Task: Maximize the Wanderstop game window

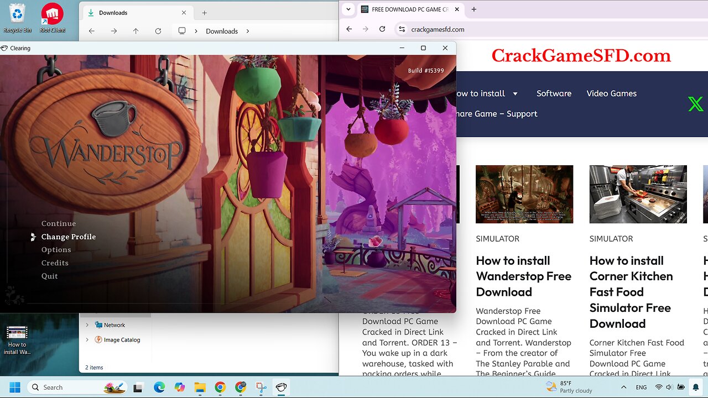Action: point(423,48)
